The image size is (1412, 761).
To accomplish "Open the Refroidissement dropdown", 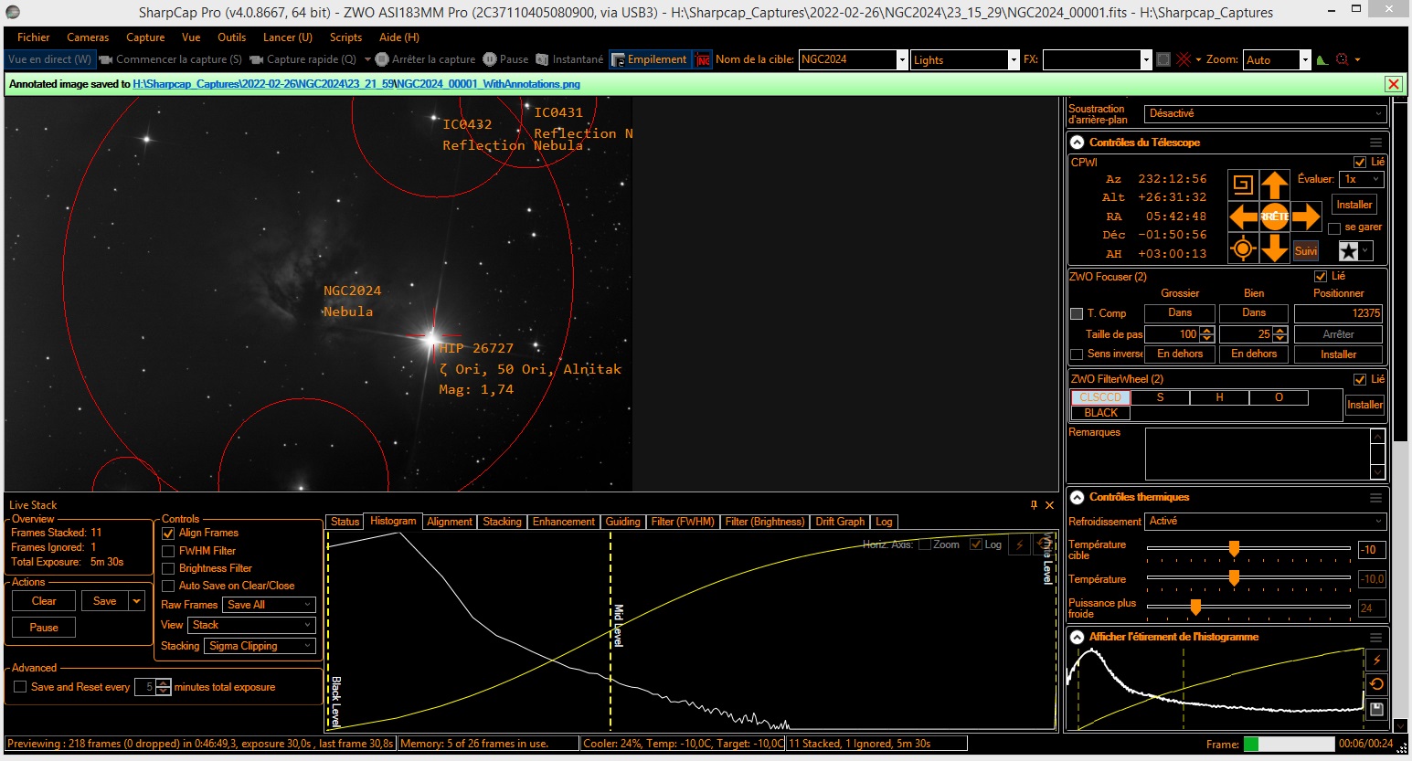I will [x=1266, y=522].
